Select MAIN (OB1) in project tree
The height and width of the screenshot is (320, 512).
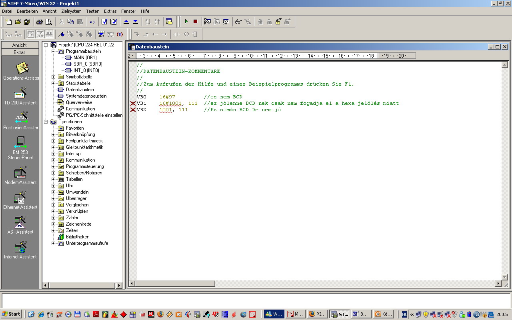point(85,58)
